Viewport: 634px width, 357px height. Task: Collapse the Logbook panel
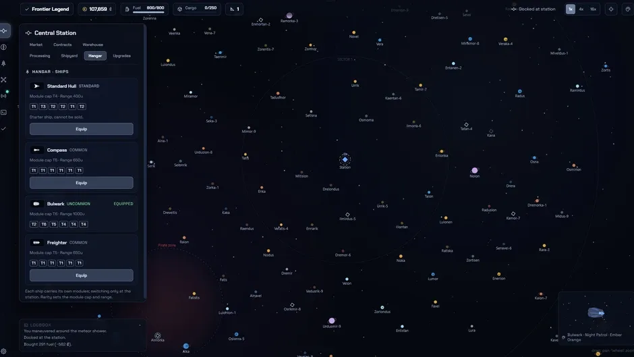140,325
